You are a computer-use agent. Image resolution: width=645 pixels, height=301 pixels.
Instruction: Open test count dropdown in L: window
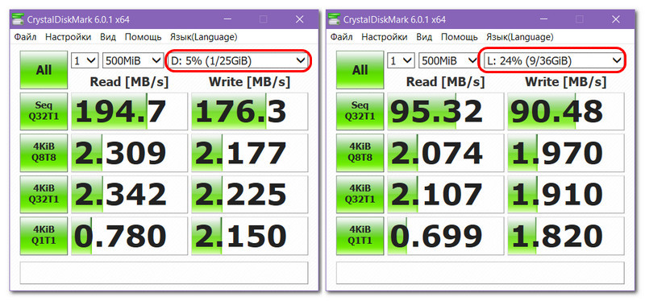pos(401,61)
